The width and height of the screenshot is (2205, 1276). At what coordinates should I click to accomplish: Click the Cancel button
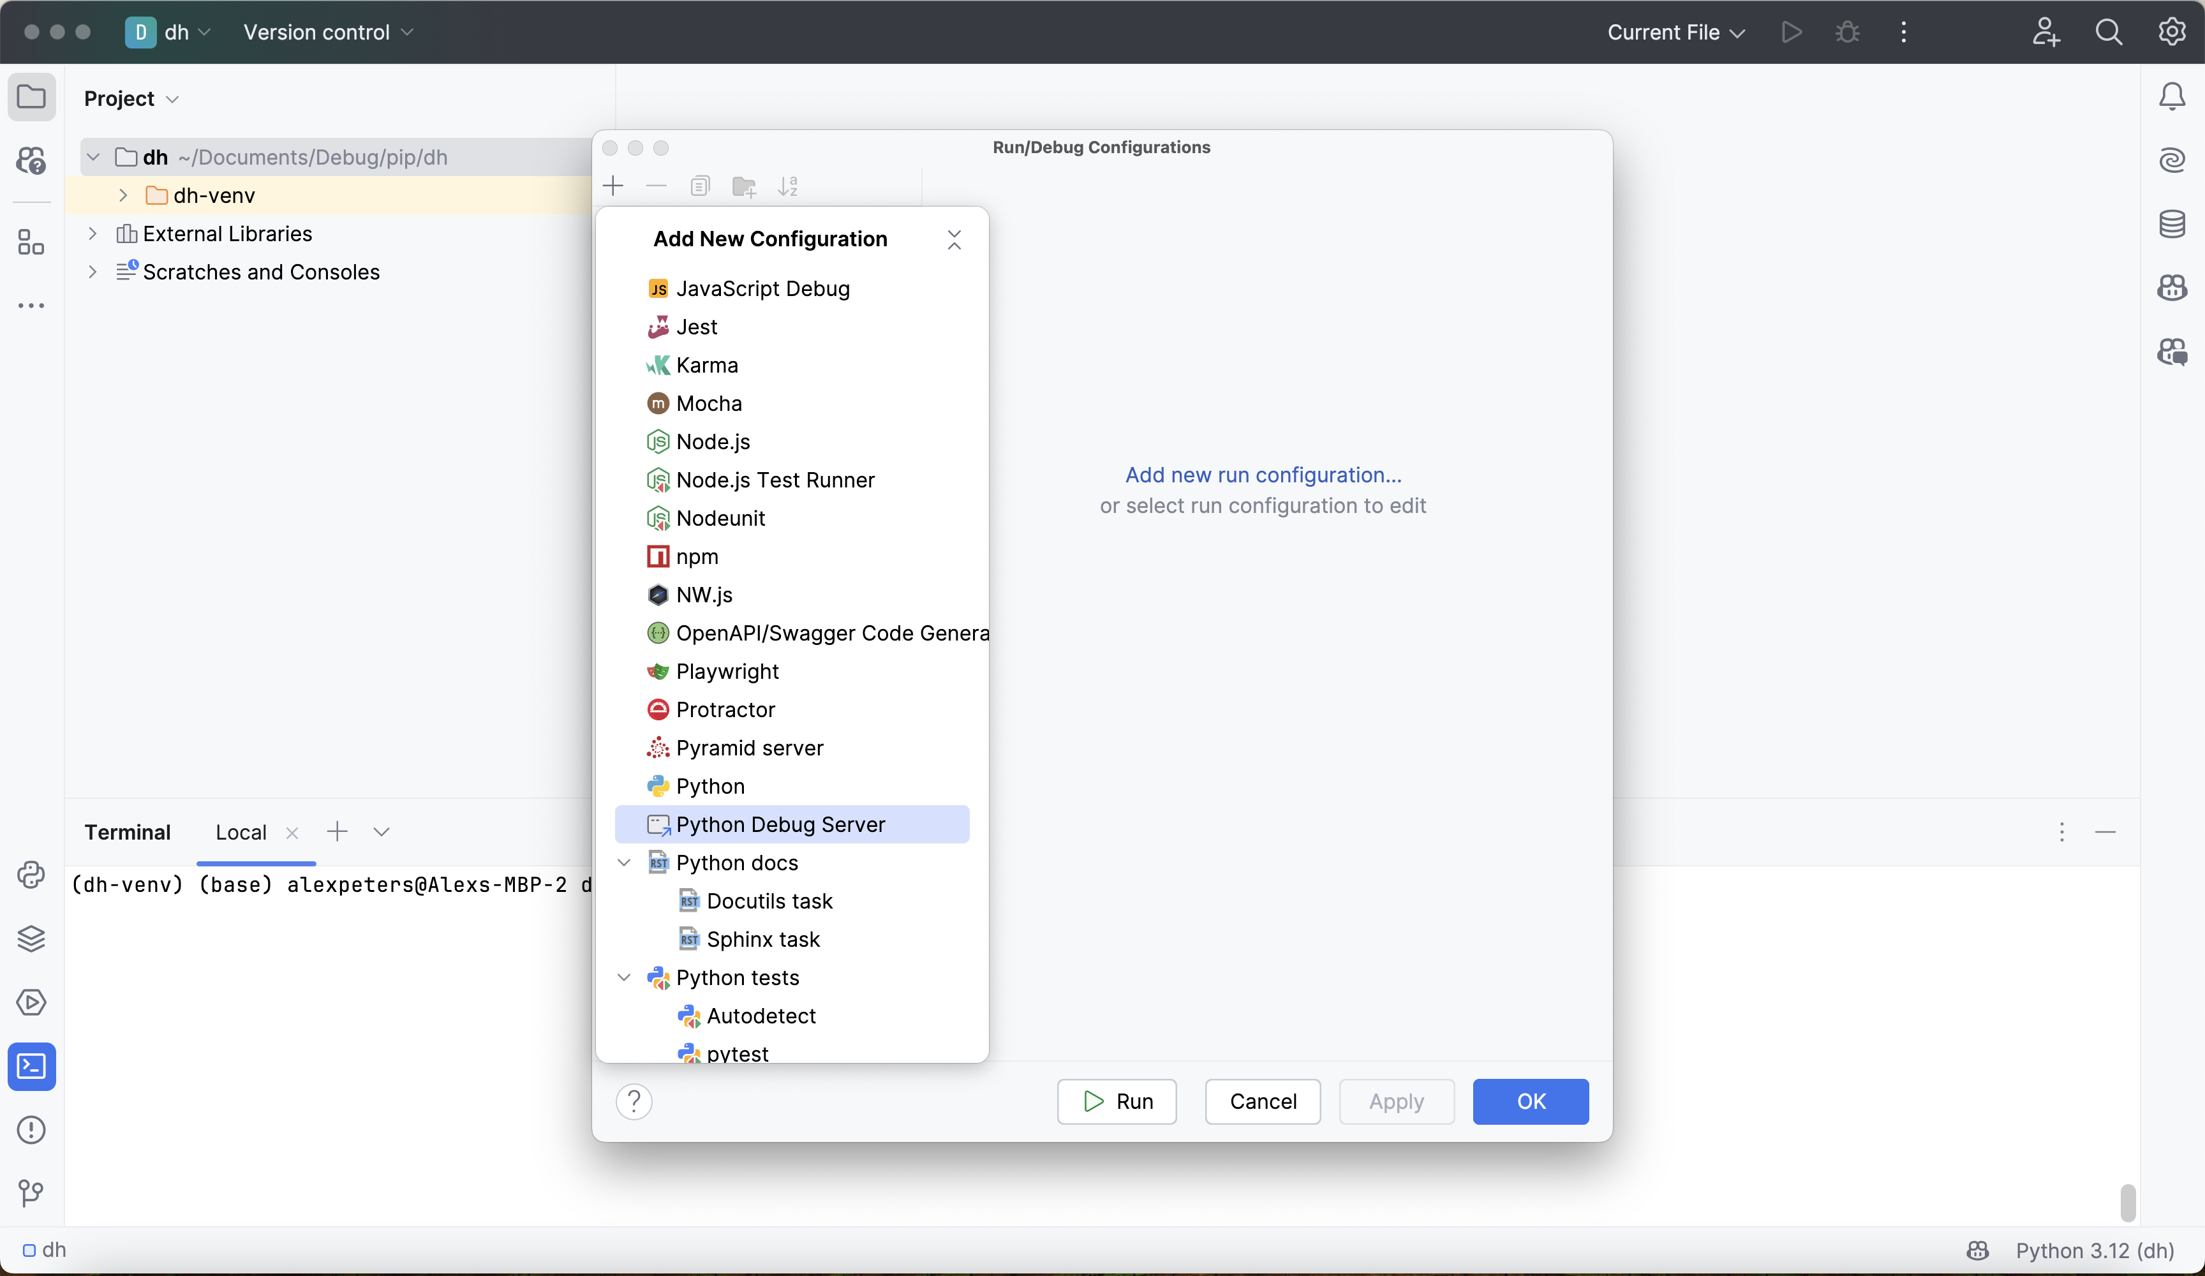(x=1262, y=1101)
